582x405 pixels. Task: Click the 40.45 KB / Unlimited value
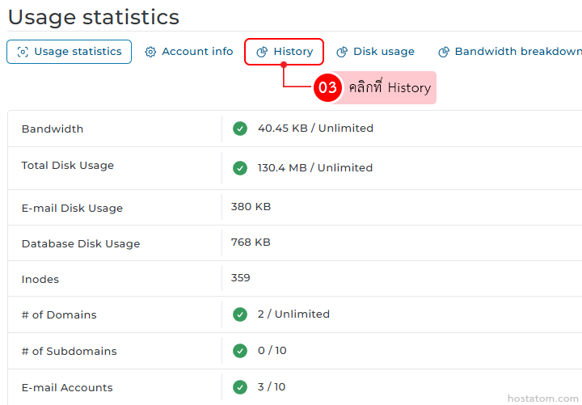point(315,128)
